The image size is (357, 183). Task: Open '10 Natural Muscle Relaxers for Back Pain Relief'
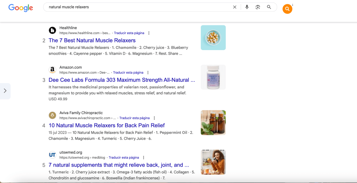[x=107, y=125]
